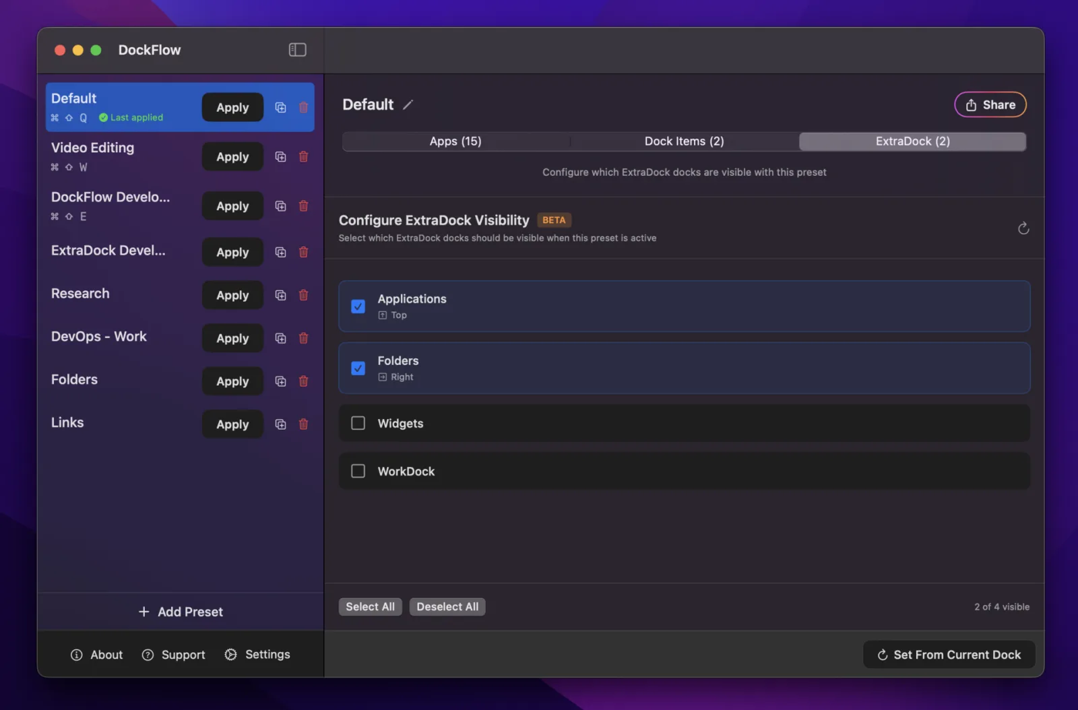Delete the Default preset

303,107
